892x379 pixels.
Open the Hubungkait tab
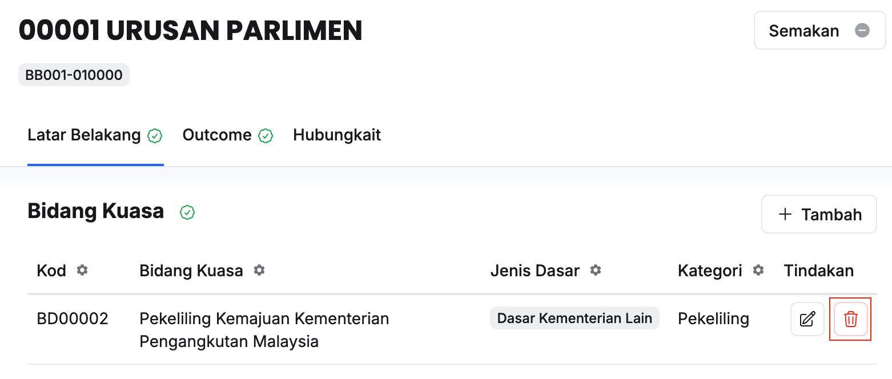337,135
